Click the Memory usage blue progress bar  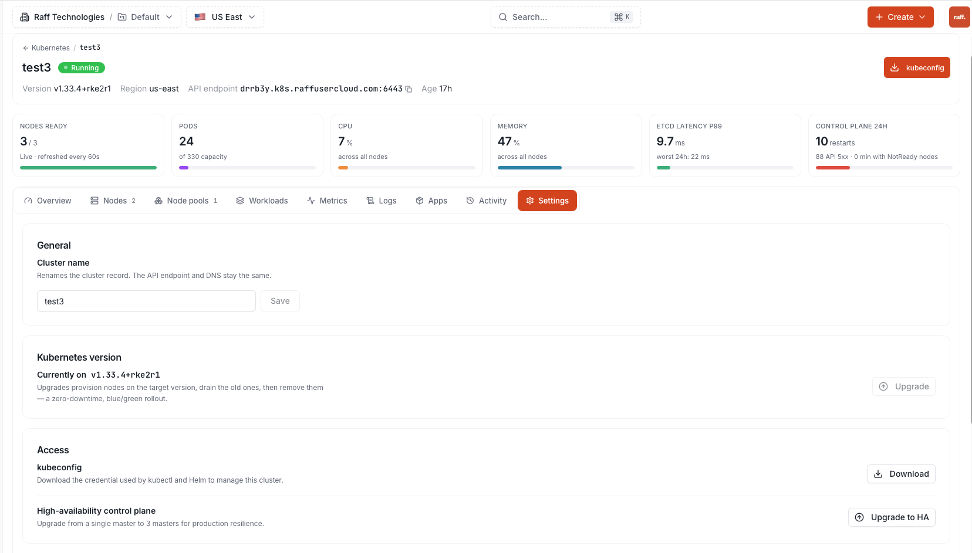point(529,168)
